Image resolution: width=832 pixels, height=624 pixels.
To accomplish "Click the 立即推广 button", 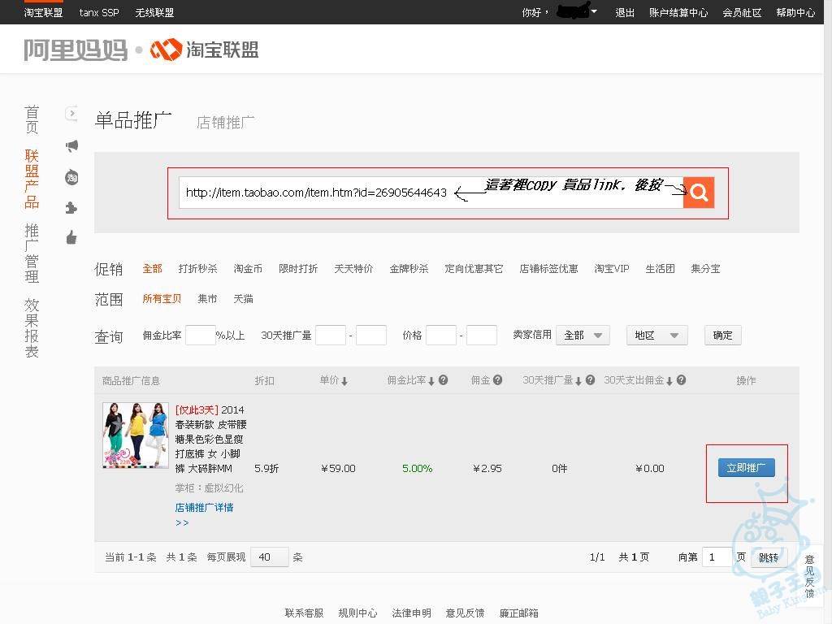I will 747,467.
